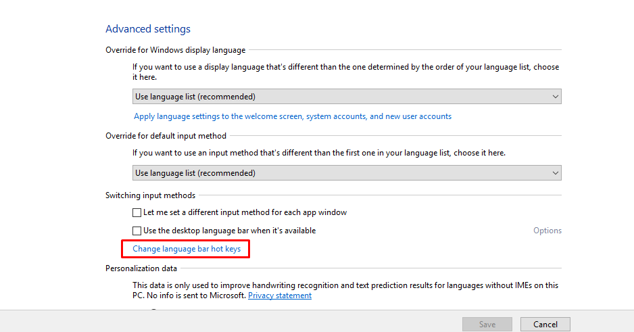The width and height of the screenshot is (634, 332).
Task: Click the handwriting recognition data description text
Action: tap(345, 290)
